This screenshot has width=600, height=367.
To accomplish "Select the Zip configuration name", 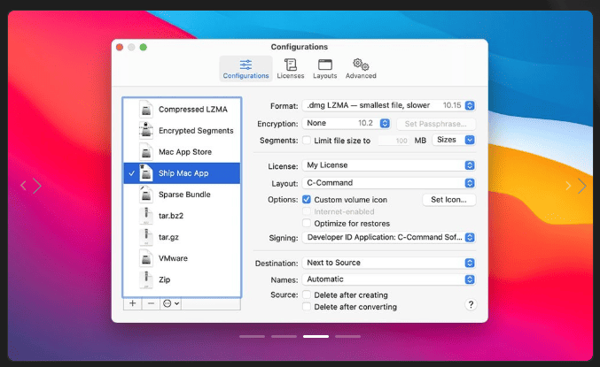I will 164,279.
